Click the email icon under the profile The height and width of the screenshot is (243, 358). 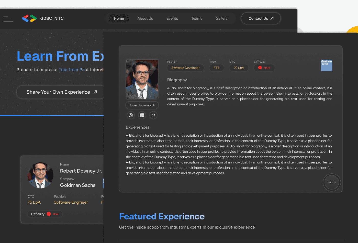(153, 115)
